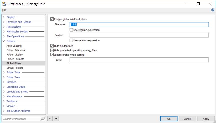Expand the Launching Opus category
216x123 pixels.
click(4, 87)
